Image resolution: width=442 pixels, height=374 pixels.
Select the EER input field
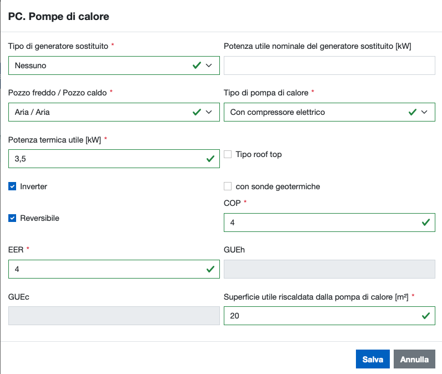click(x=106, y=269)
